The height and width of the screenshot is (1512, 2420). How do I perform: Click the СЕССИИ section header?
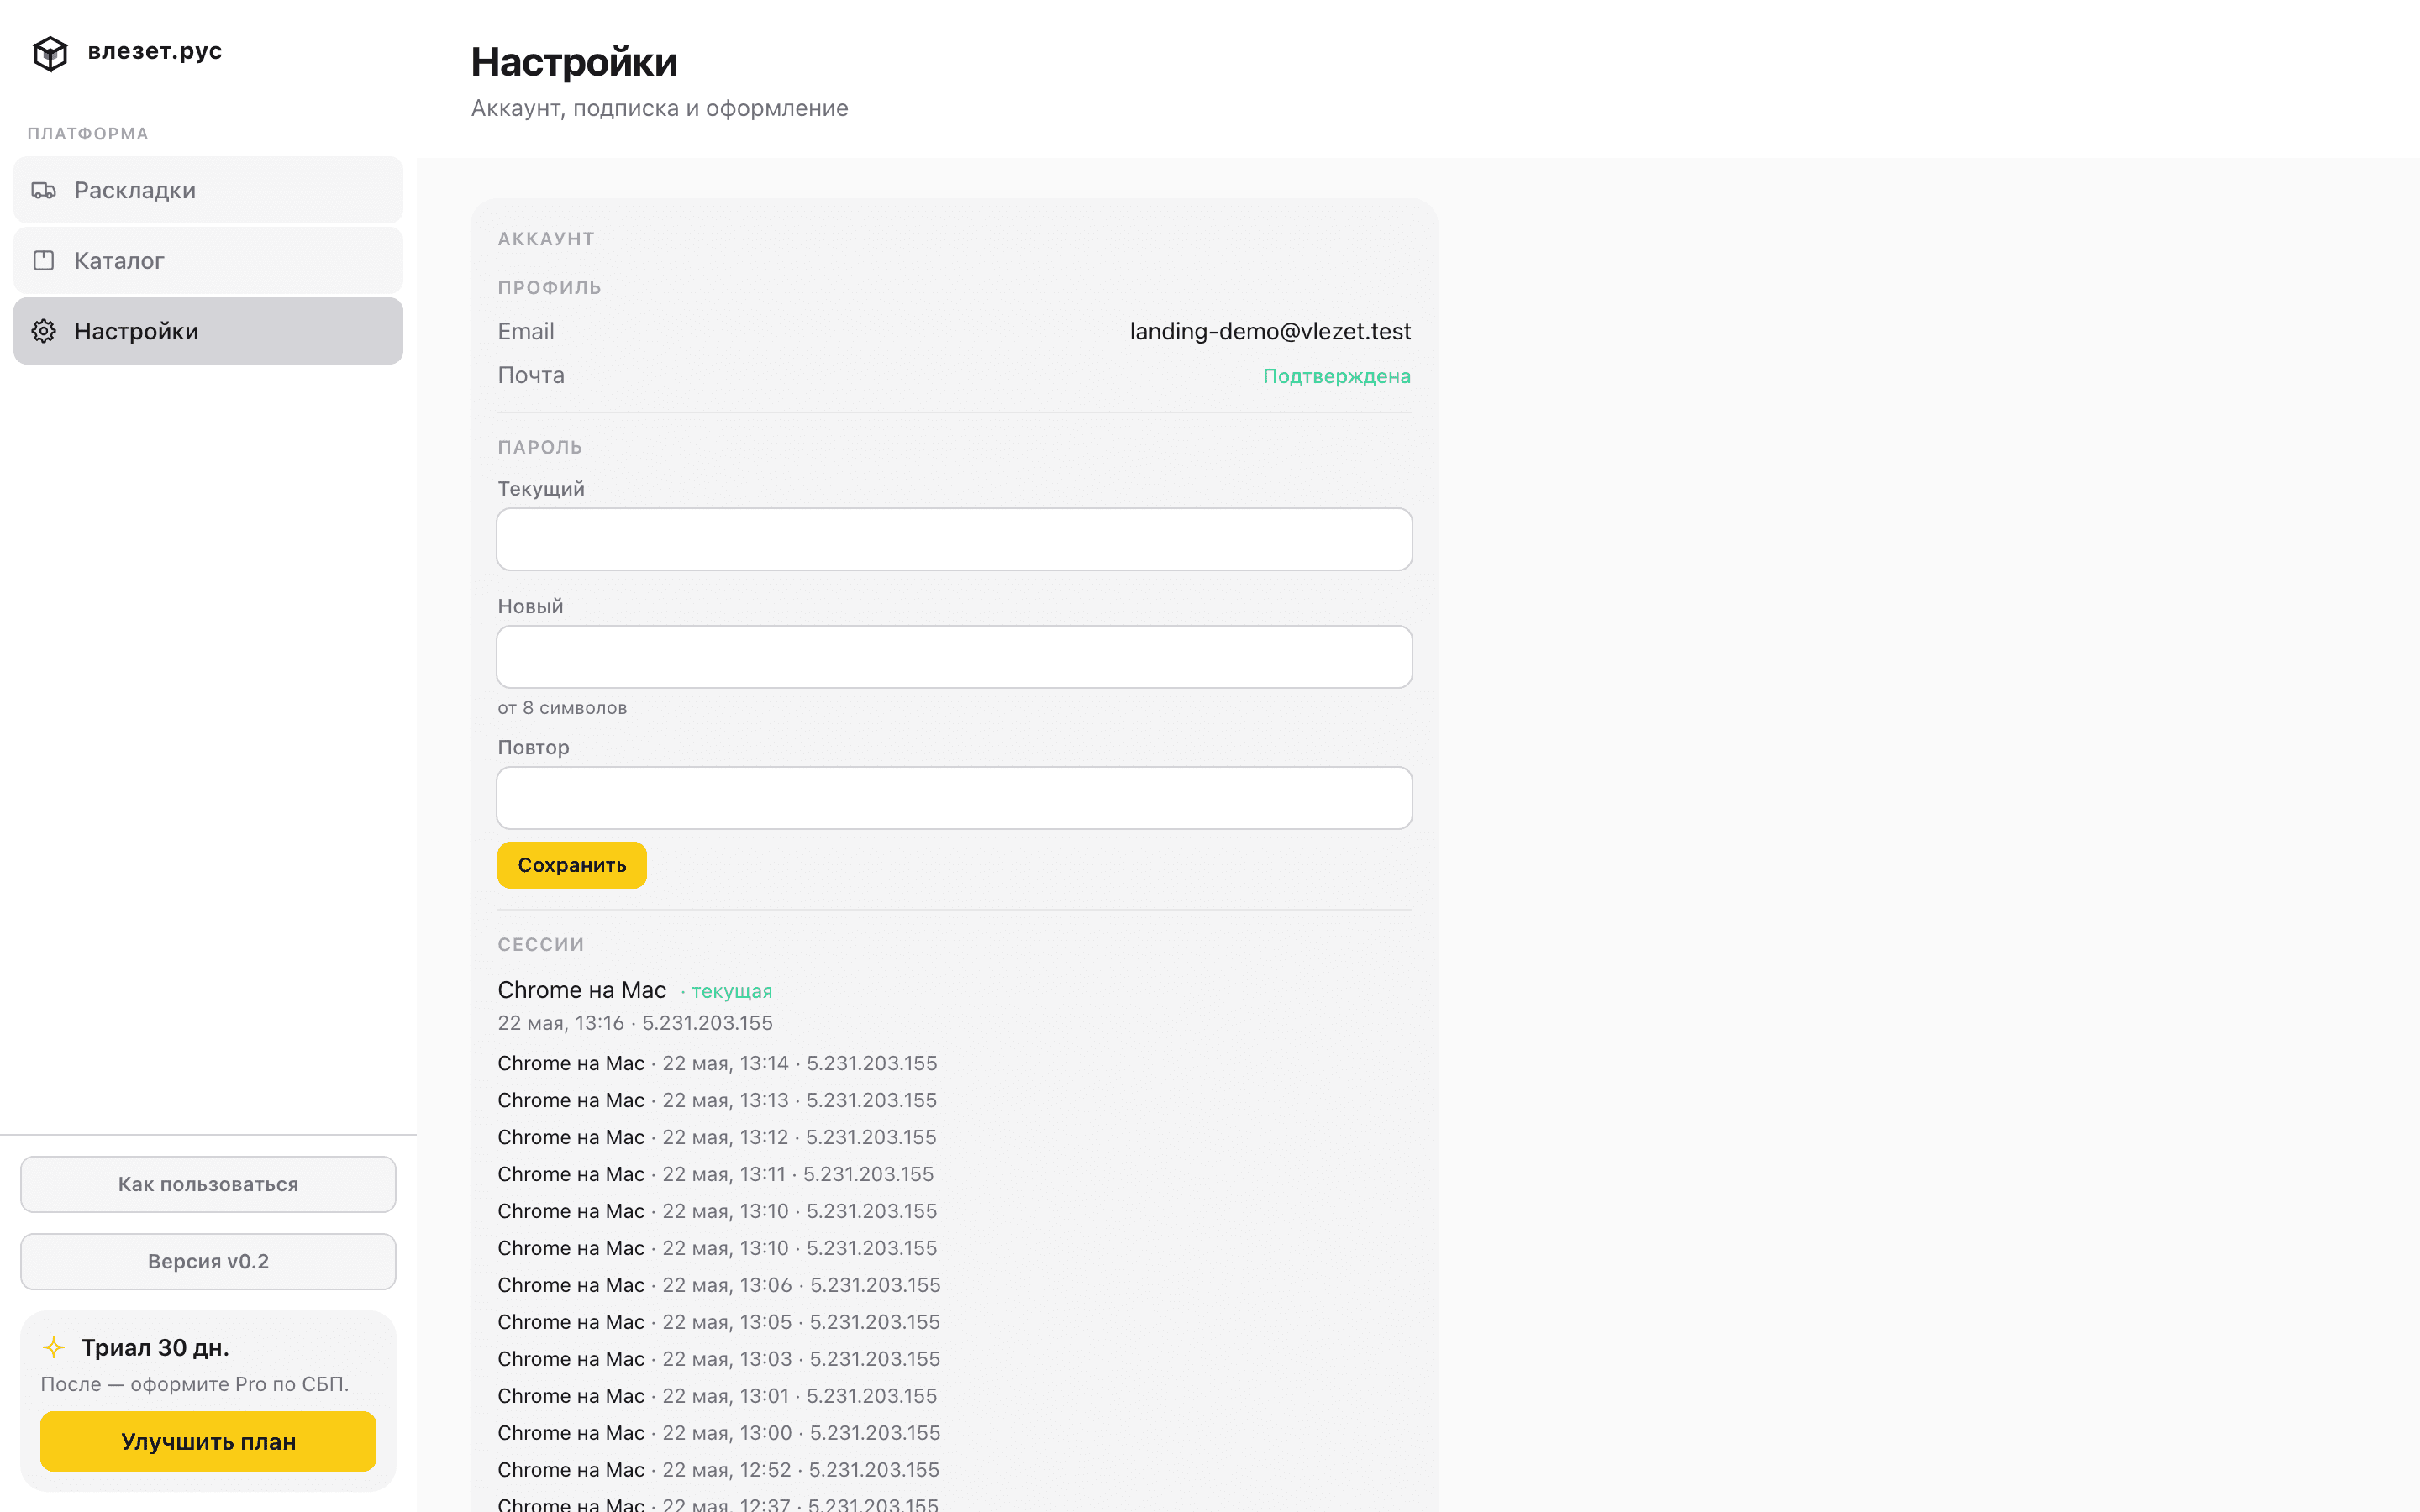tap(541, 944)
